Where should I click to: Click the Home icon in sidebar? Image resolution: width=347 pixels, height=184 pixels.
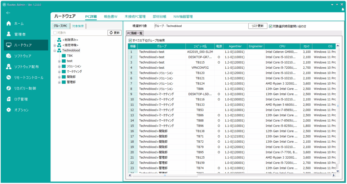pos(9,24)
